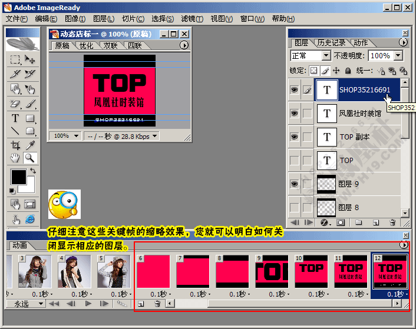
Task: Open 文件(F) menu
Action: (16, 19)
